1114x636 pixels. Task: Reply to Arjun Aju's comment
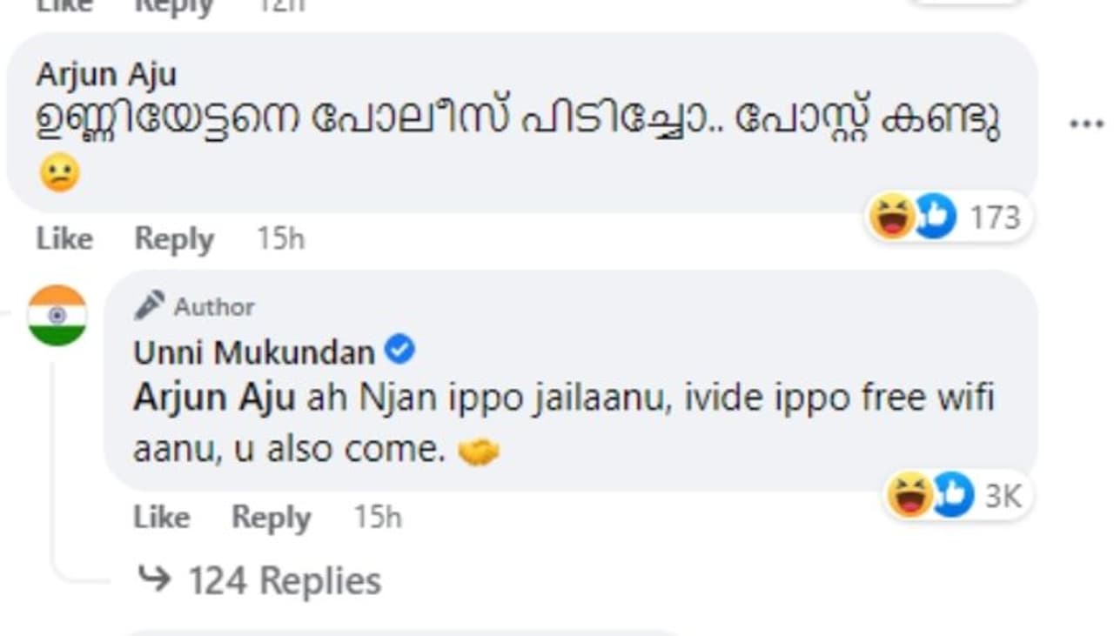174,239
